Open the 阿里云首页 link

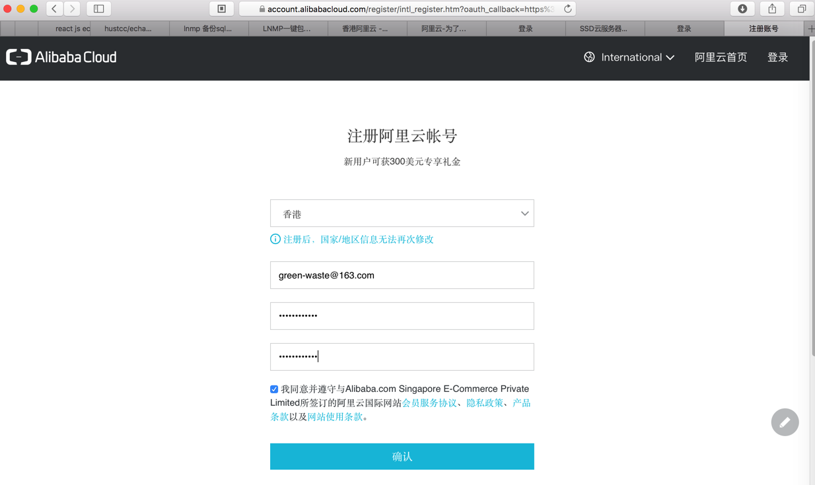point(721,57)
